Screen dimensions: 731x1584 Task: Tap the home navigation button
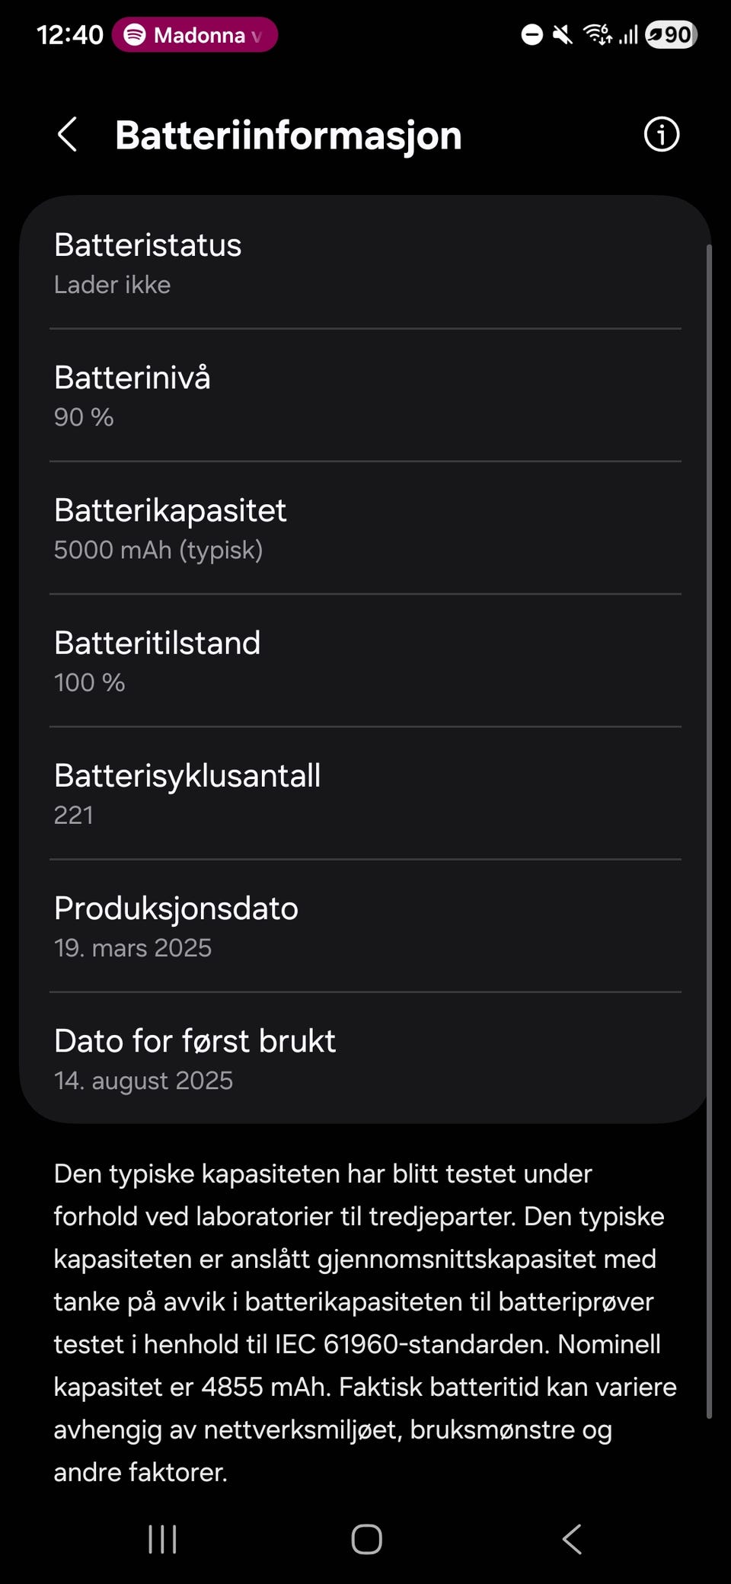[x=366, y=1539]
